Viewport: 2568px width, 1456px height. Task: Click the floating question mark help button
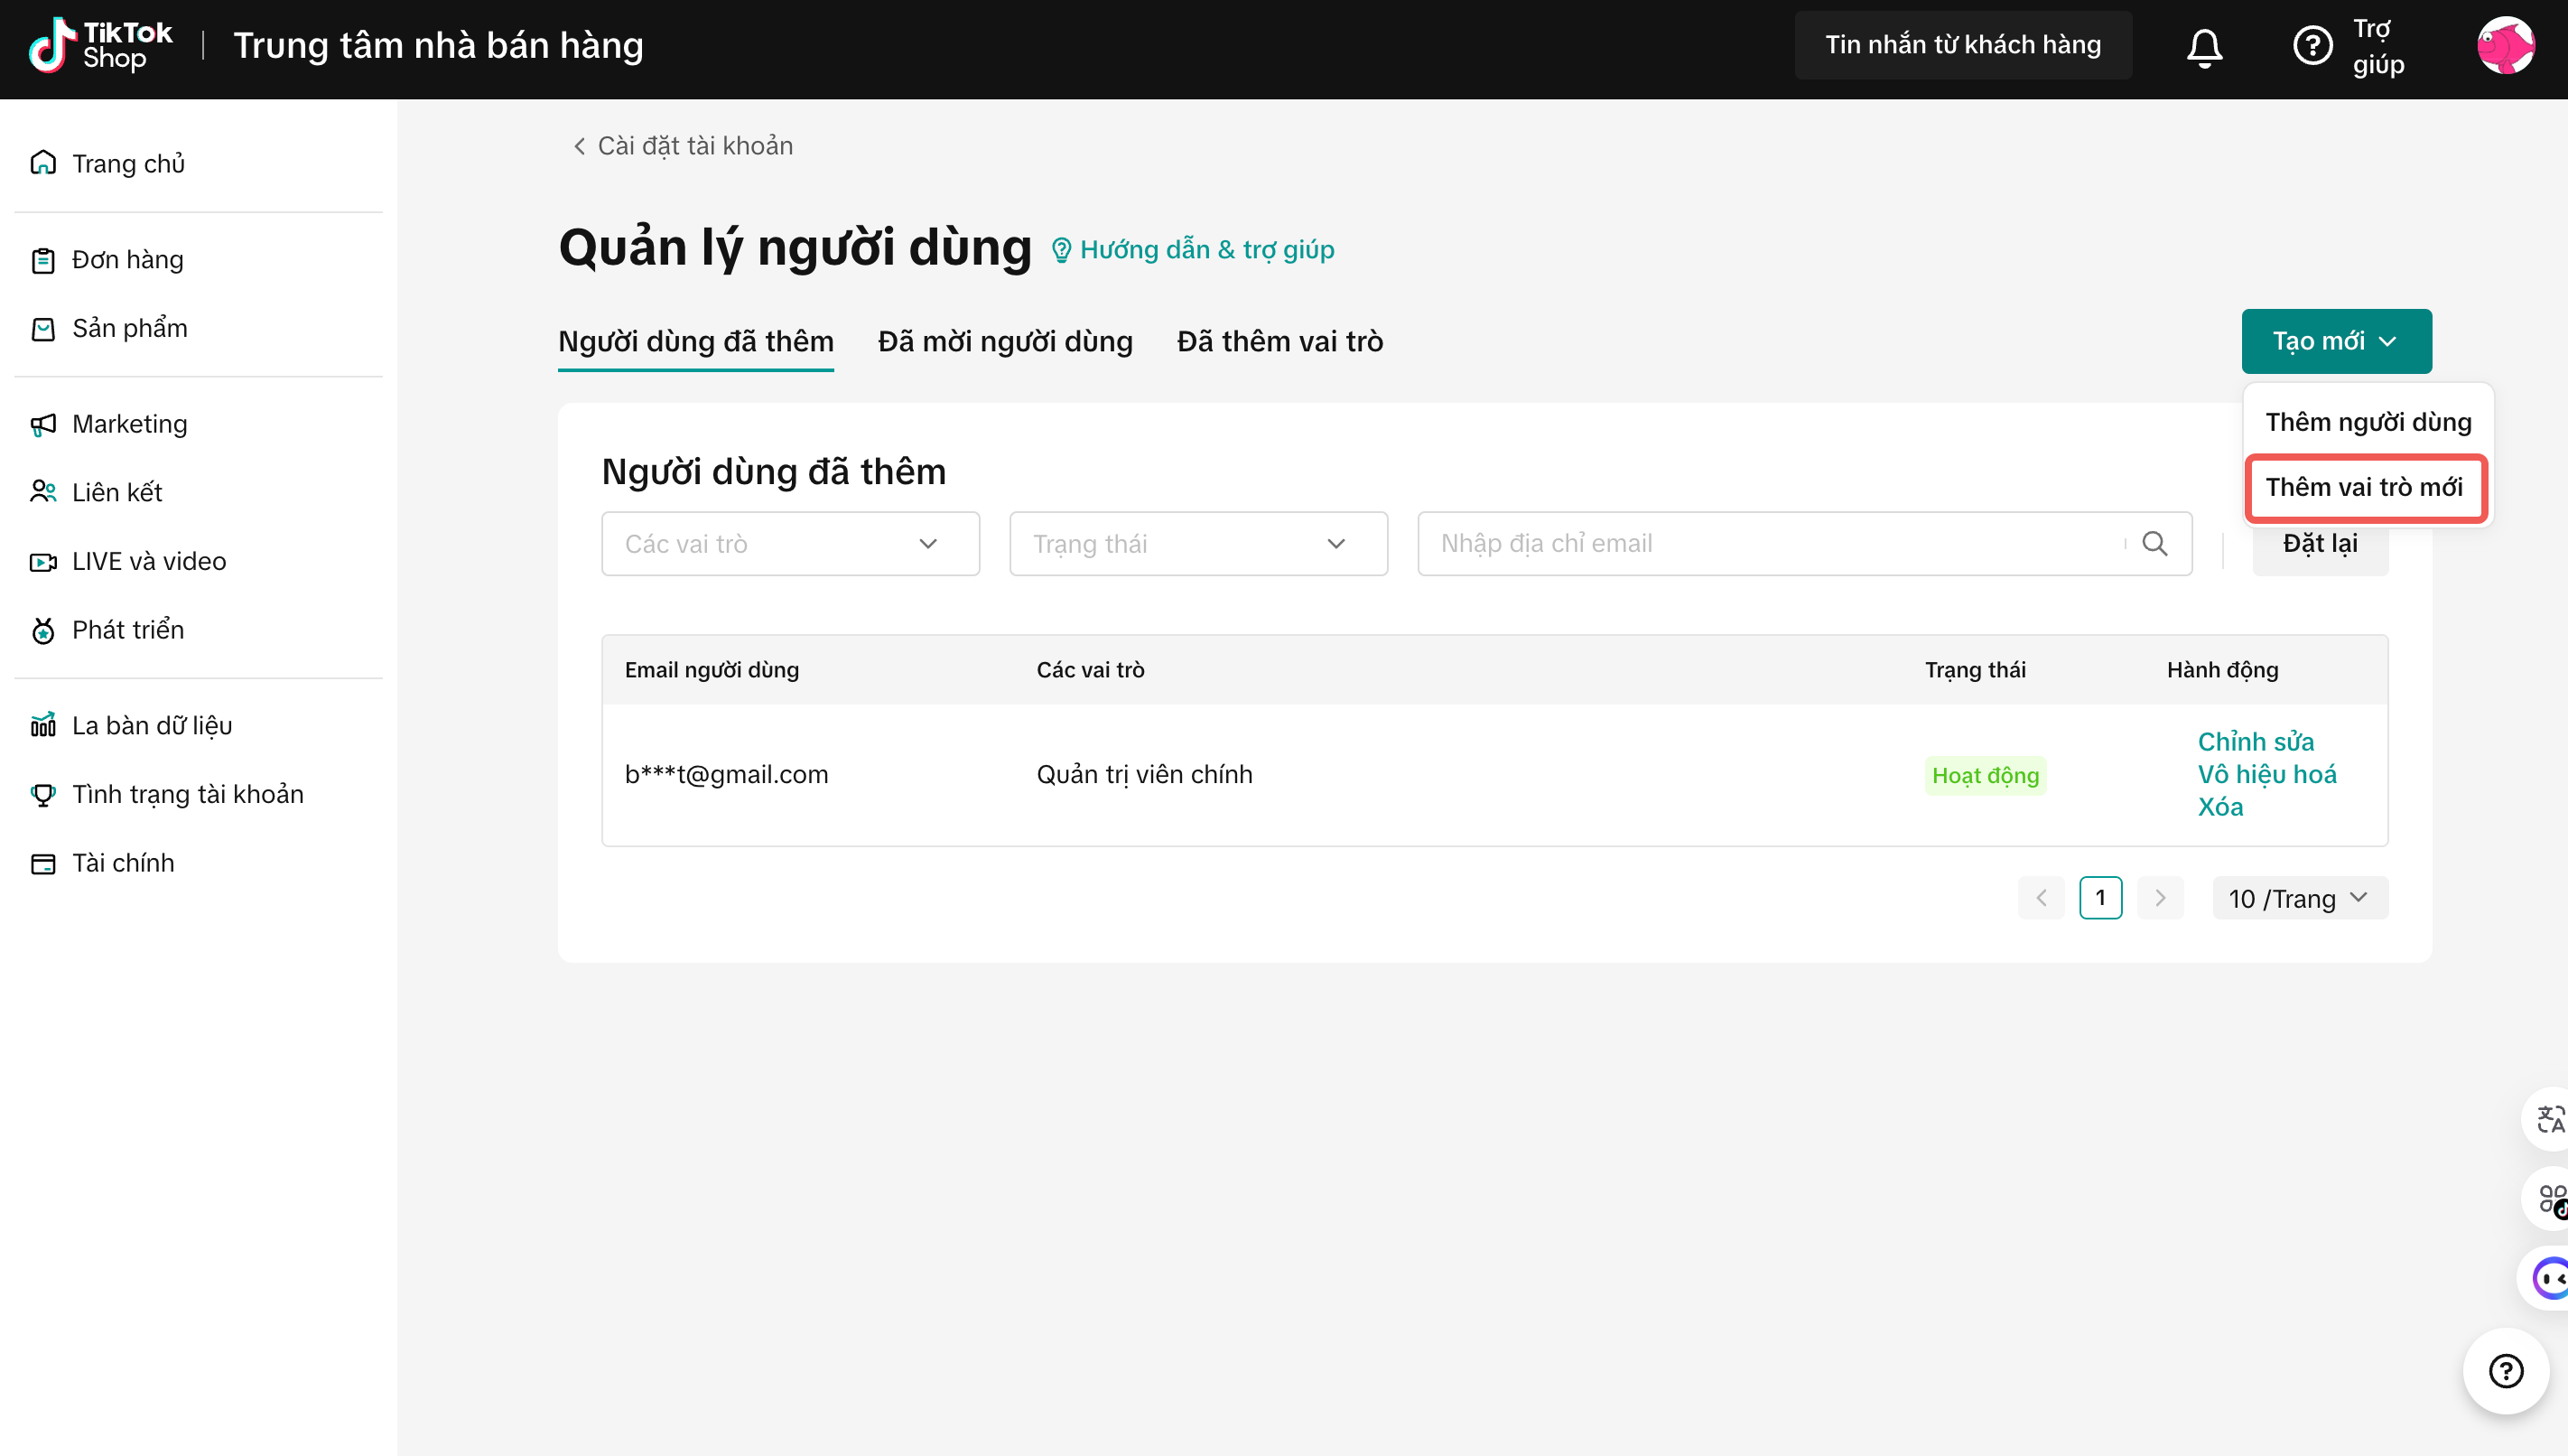click(2504, 1371)
